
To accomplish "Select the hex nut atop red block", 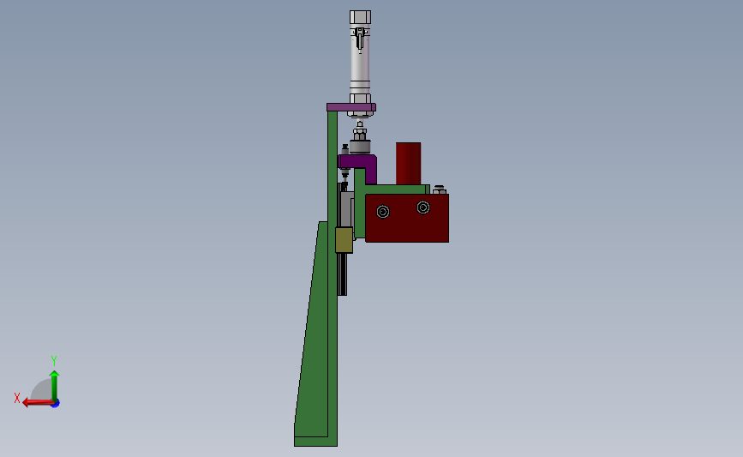I will 440,189.
